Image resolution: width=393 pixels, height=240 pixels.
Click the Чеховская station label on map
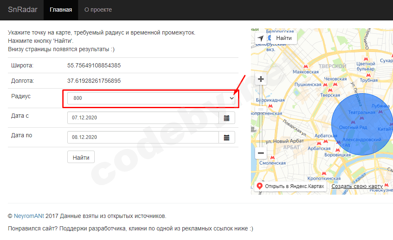pos(335,79)
